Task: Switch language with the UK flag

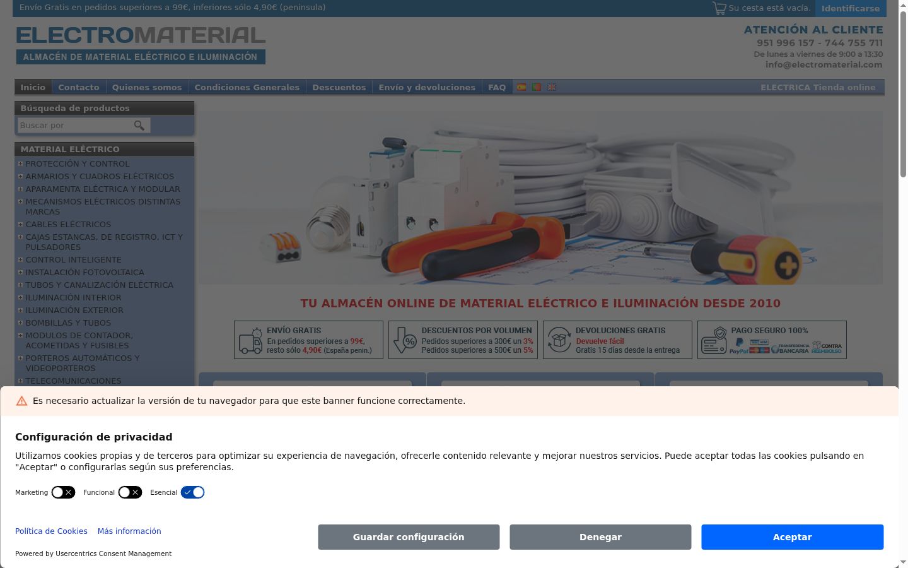Action: (x=552, y=87)
